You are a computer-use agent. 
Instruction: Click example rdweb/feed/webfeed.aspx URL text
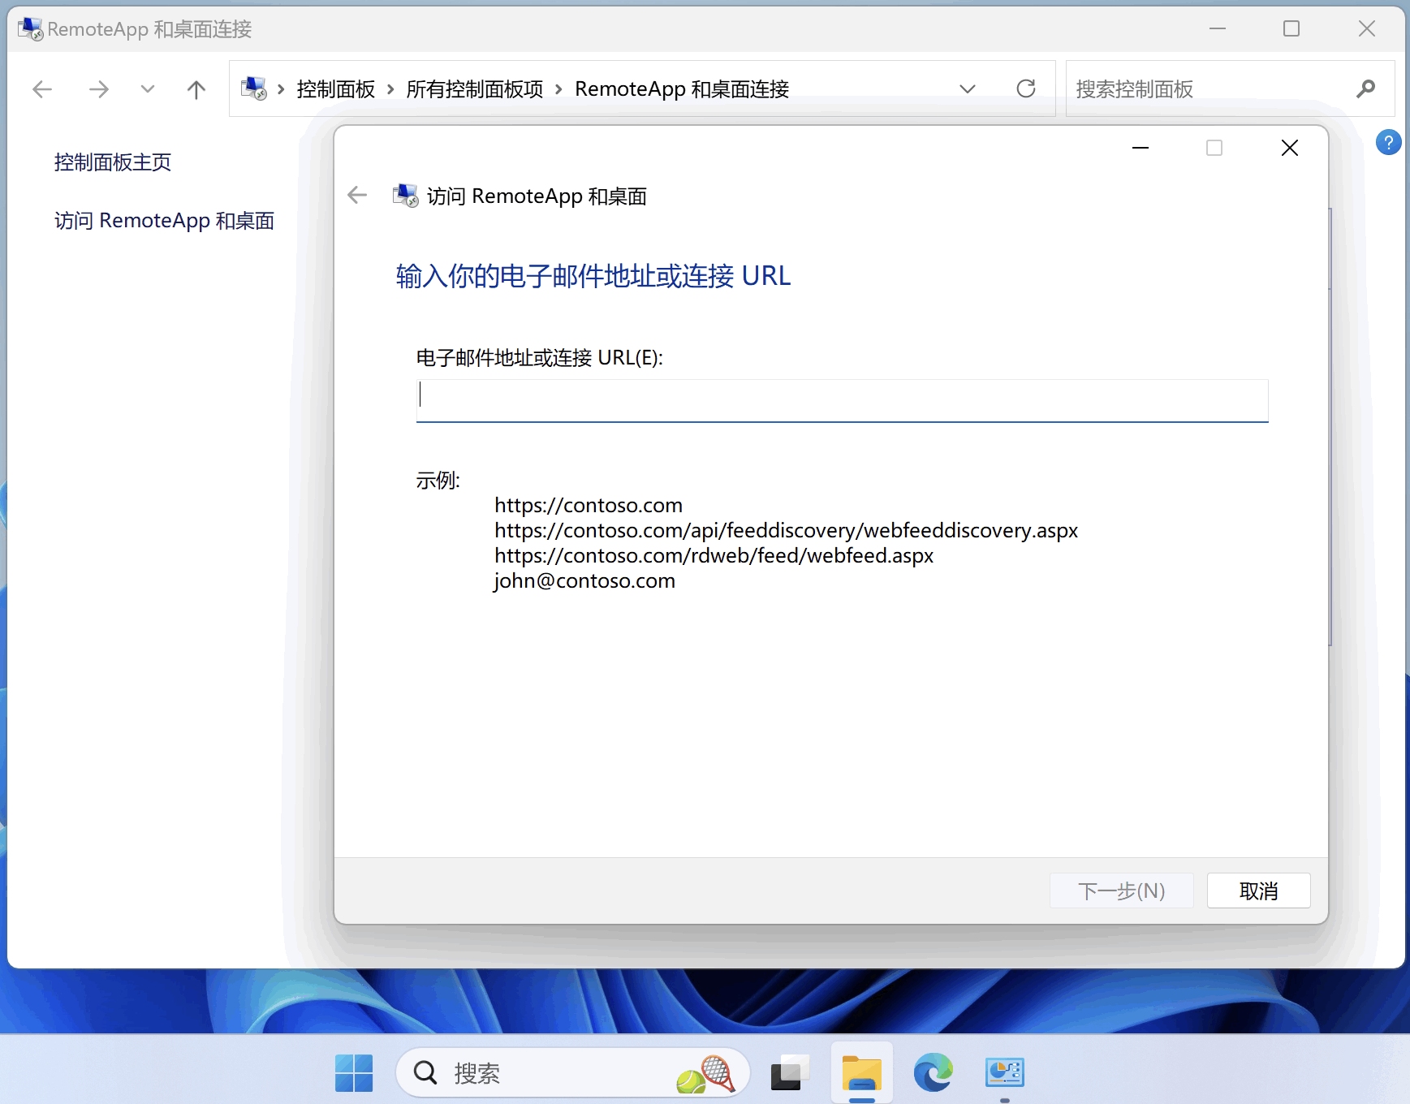714,555
